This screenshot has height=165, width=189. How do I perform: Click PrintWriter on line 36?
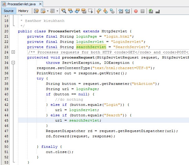[x=49, y=73]
